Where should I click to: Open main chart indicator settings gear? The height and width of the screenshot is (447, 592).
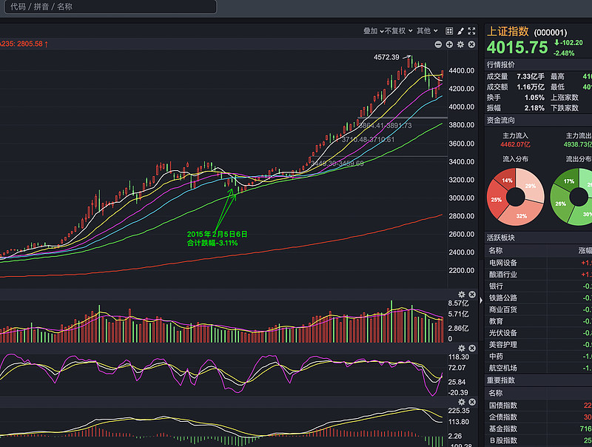[460, 44]
